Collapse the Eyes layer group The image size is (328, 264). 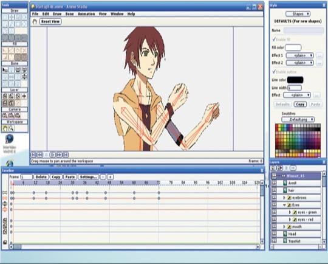point(284,205)
